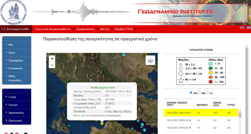Click the cyan earthquake marker at map top
The width and height of the screenshot is (251, 134).
click(x=124, y=55)
